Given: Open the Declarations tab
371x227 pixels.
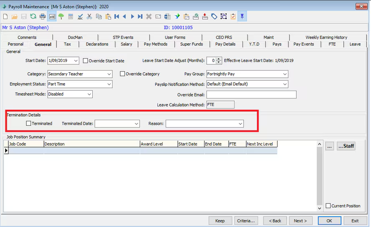Looking at the screenshot, I should pos(97,44).
